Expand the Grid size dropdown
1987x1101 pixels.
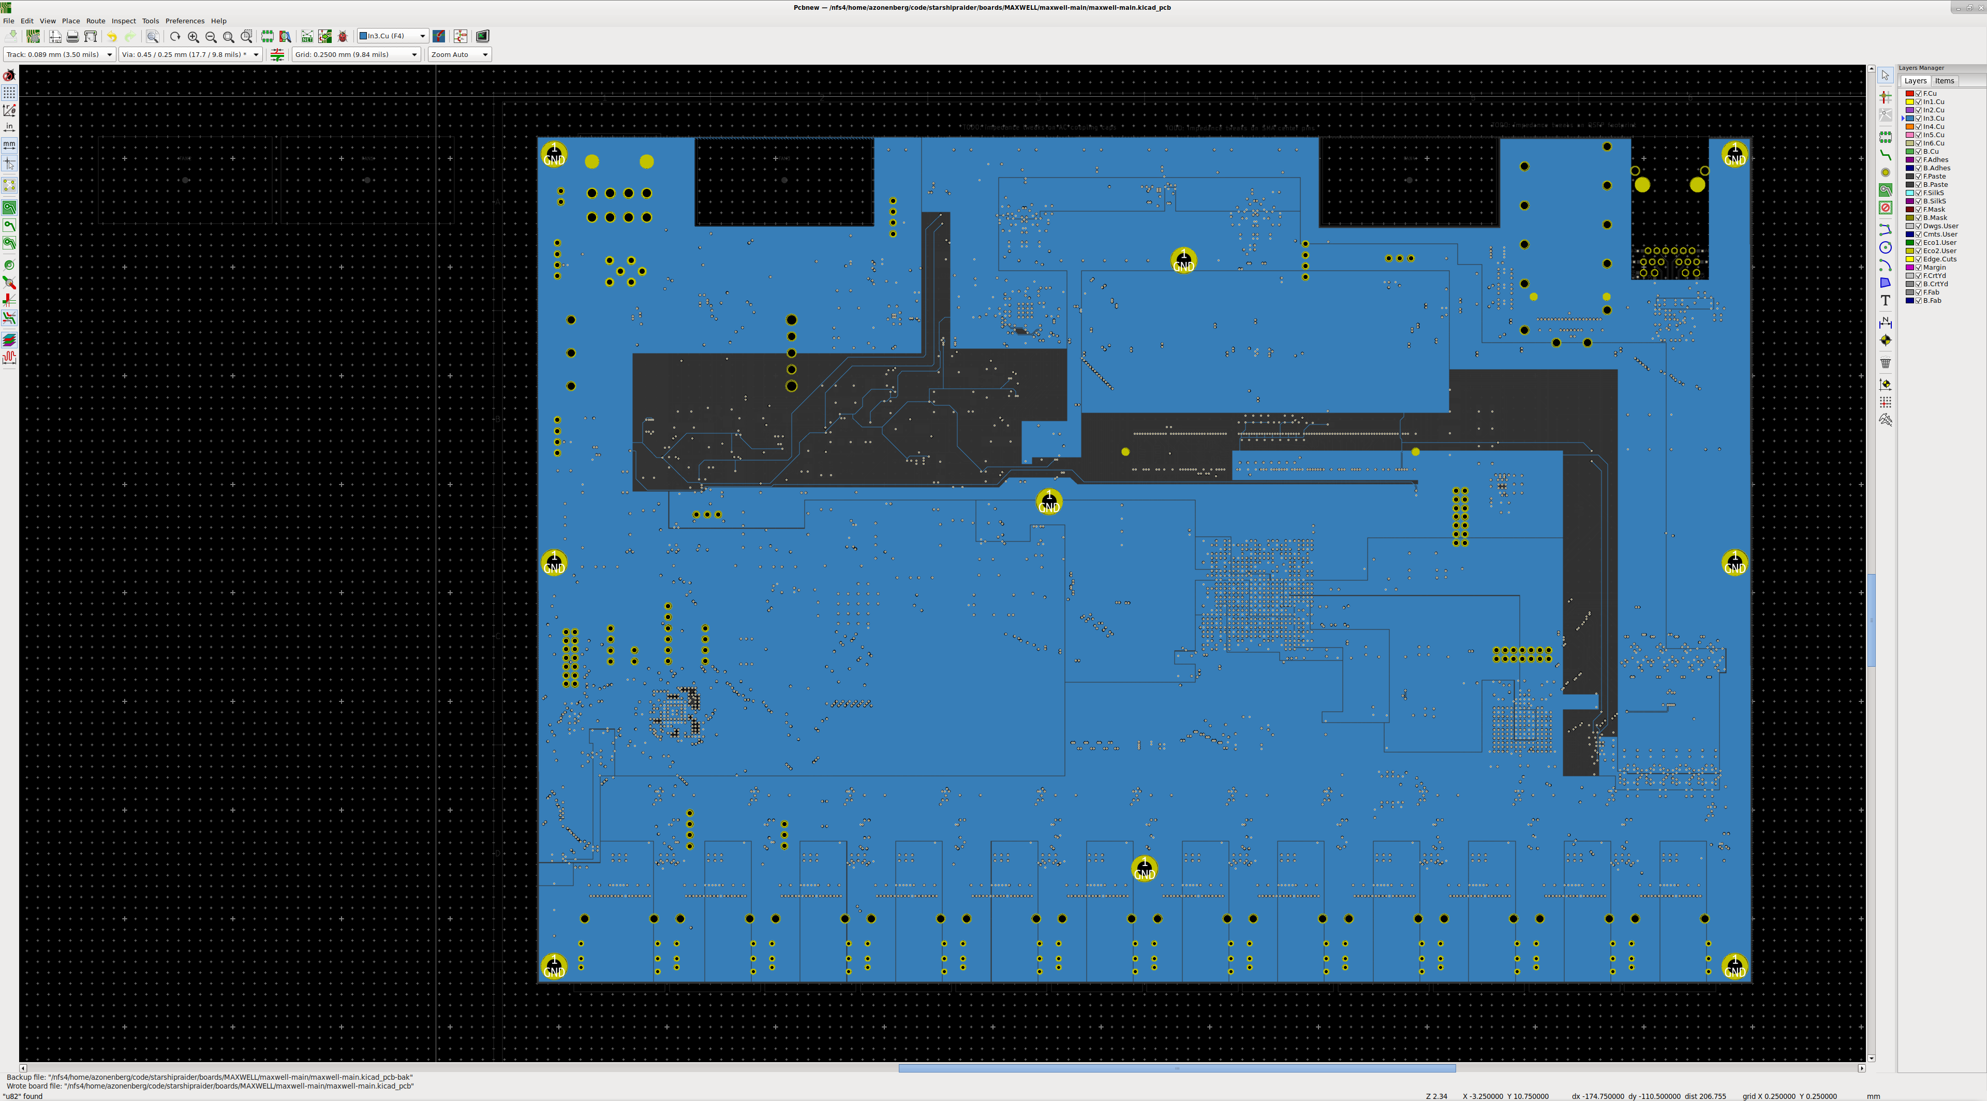(414, 55)
